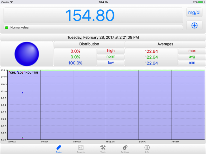This screenshot has height=154, width=206.
Task: Tap the plus button to add reading
Action: 194,26
